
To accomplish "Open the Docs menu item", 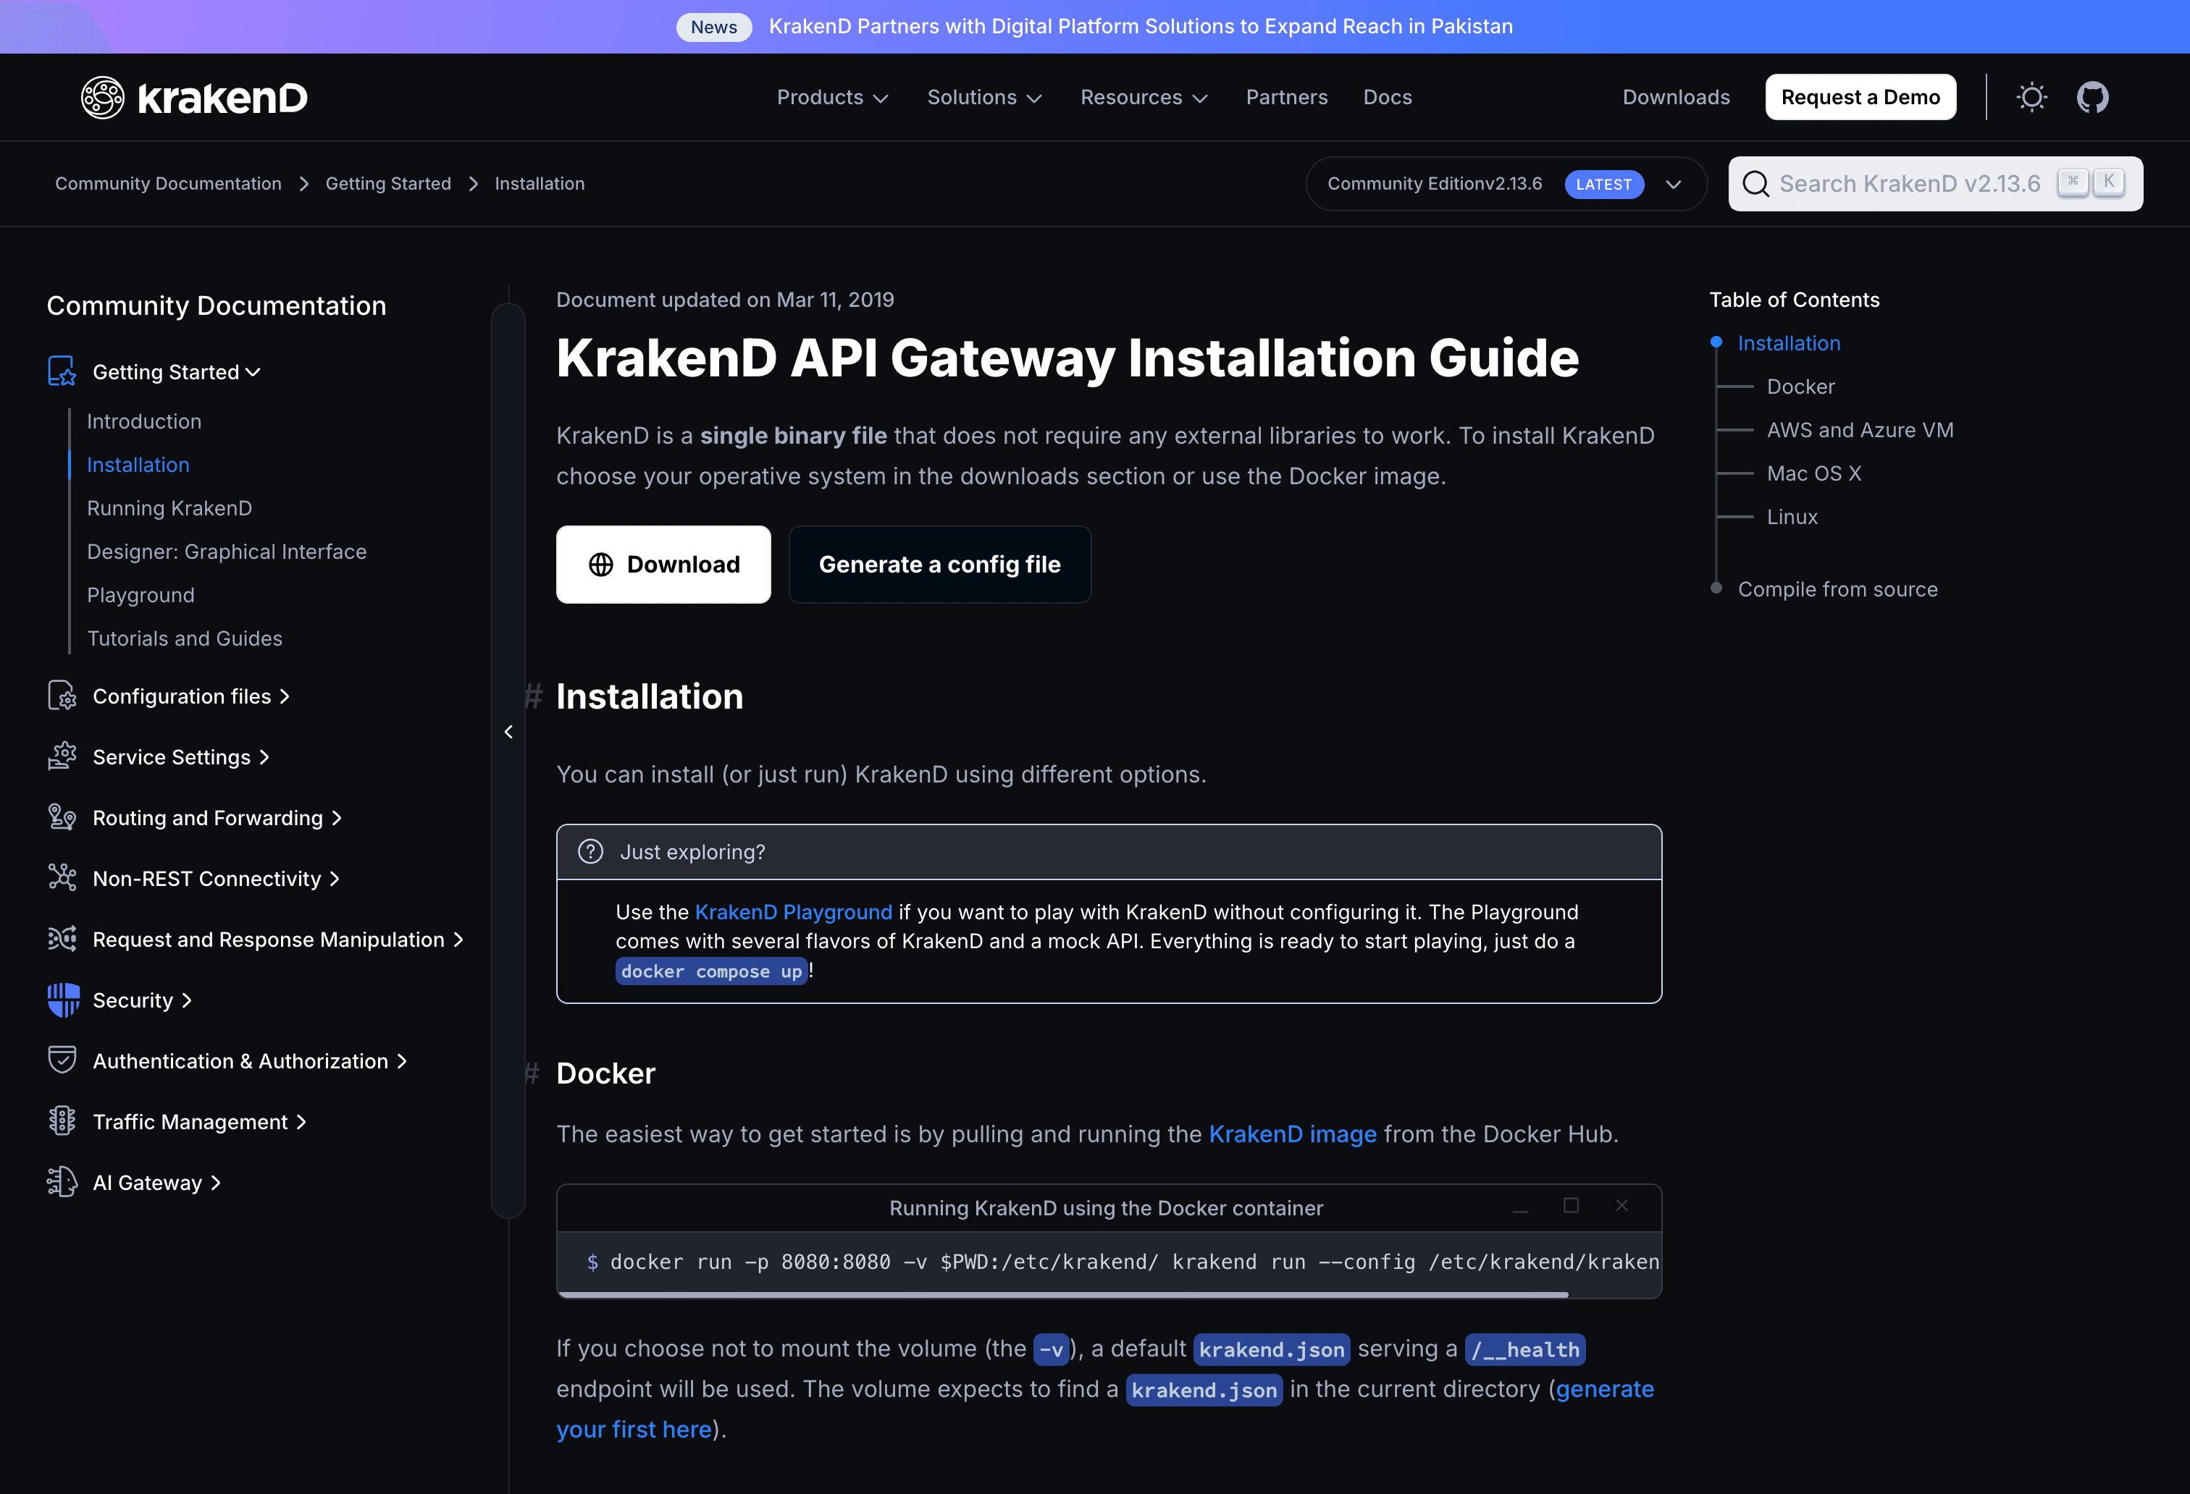I will point(1387,97).
